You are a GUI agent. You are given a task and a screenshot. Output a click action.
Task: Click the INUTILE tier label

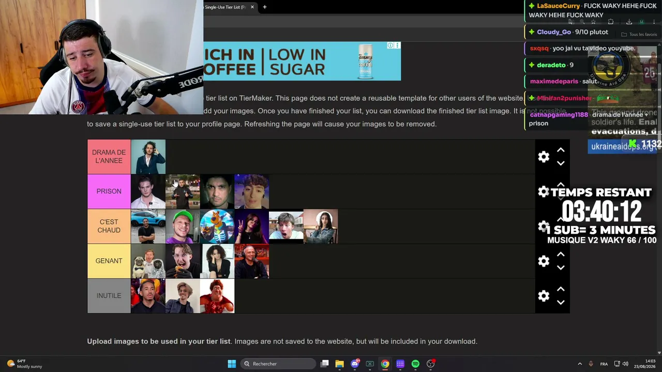(x=109, y=296)
